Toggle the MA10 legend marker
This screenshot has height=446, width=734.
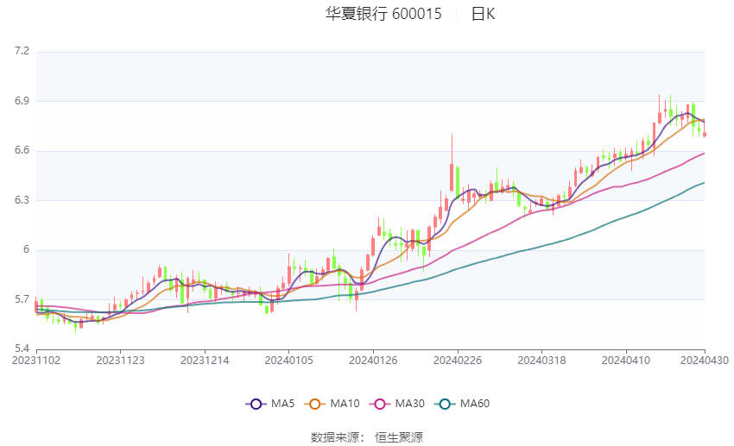tap(314, 404)
